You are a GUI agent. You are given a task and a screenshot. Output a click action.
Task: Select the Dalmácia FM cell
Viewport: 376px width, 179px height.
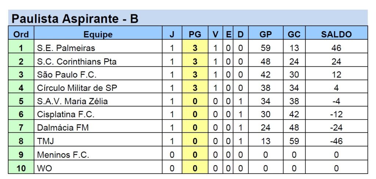point(63,128)
